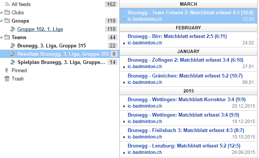Click the Teams folder icon
Screen dimensions: 259x158
click(7, 37)
